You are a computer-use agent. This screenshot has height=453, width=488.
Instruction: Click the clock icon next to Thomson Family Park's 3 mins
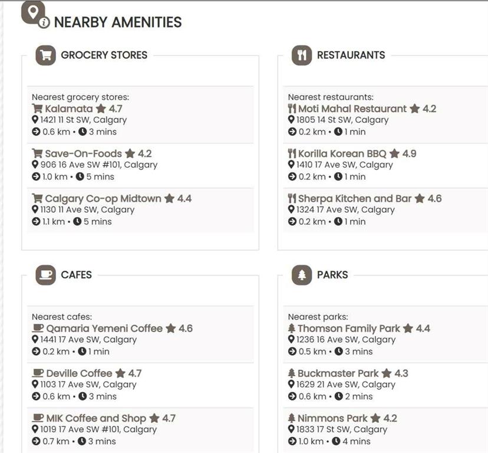[338, 352]
